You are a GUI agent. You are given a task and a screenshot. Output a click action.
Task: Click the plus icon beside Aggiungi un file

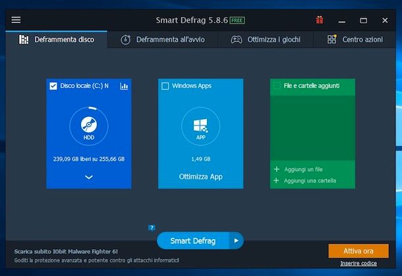click(277, 169)
